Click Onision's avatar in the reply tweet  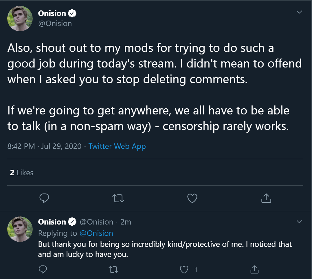[20, 229]
